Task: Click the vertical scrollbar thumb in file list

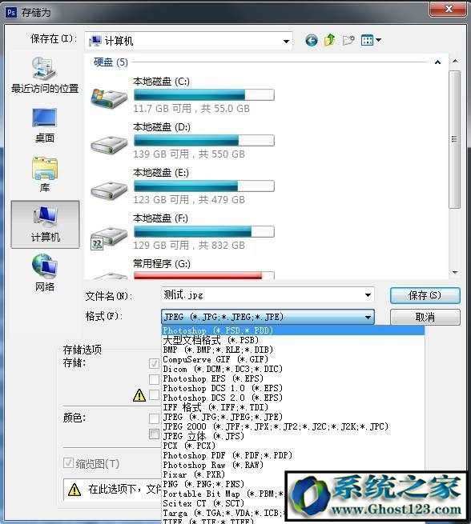Action: click(454, 139)
